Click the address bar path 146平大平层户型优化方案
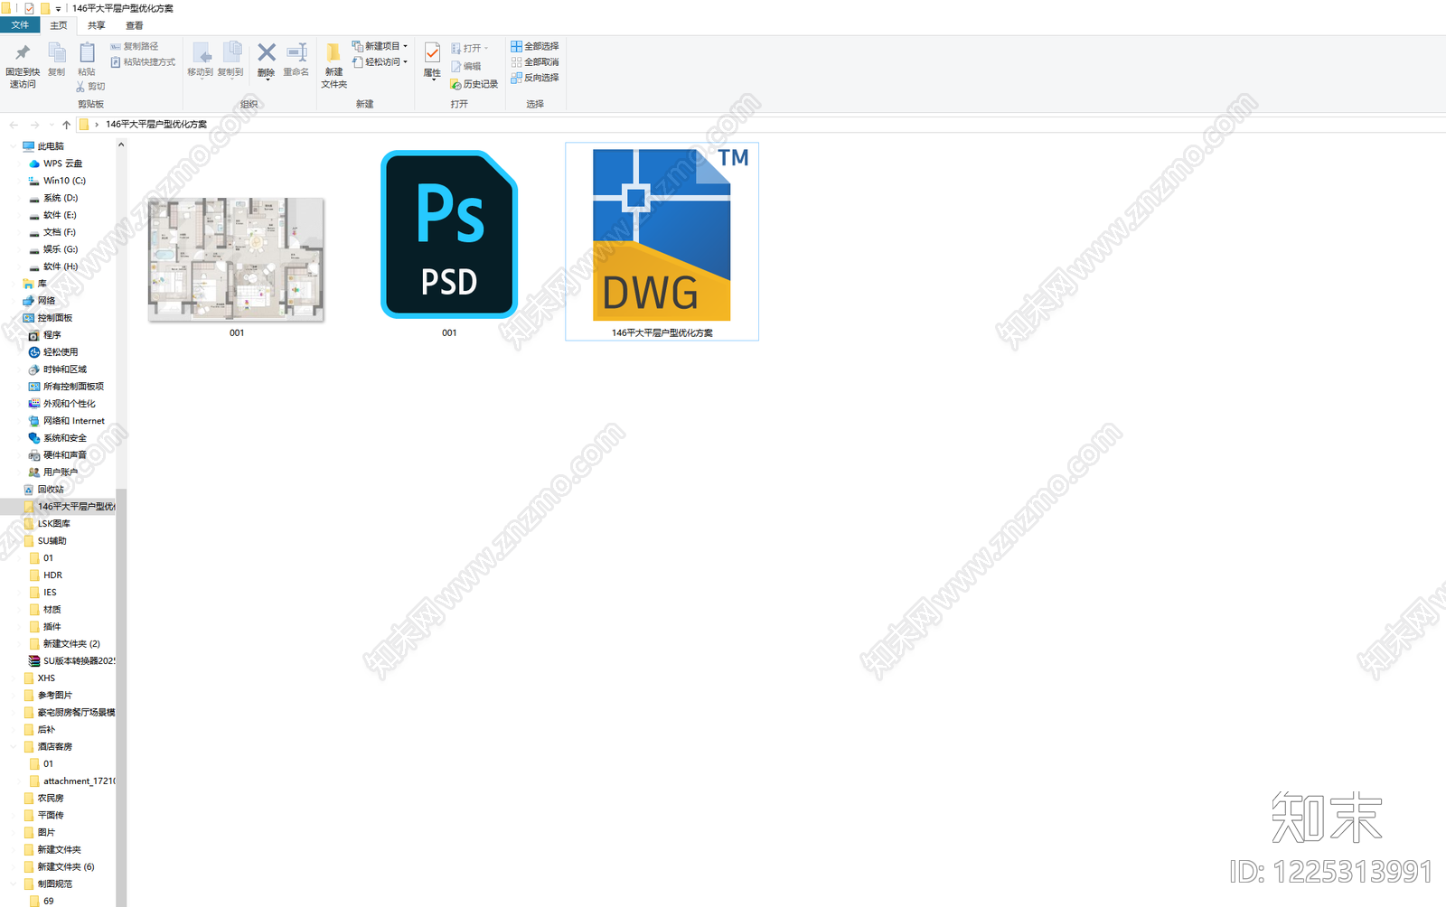Viewport: 1446px width, 907px height. (x=156, y=125)
